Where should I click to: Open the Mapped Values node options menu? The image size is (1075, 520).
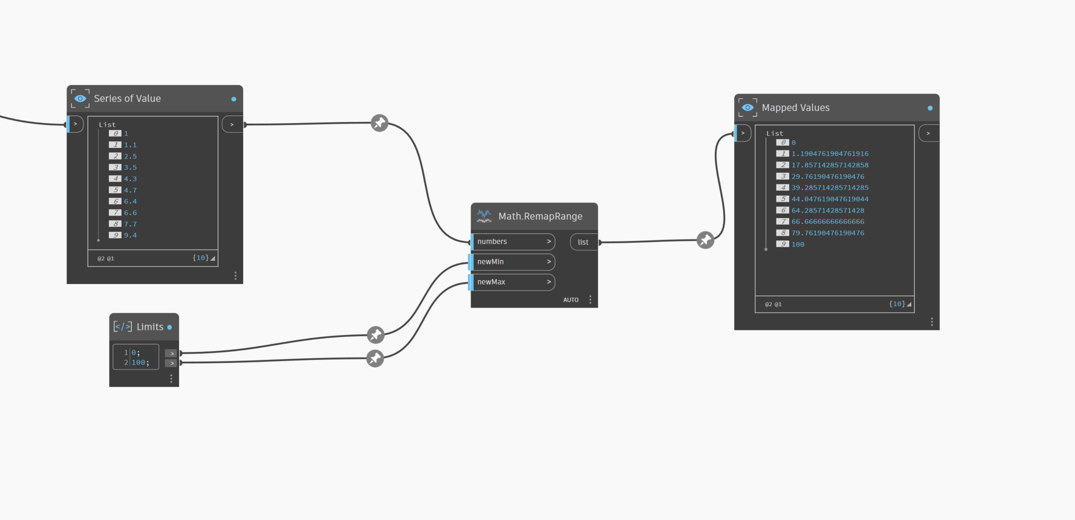(x=932, y=322)
